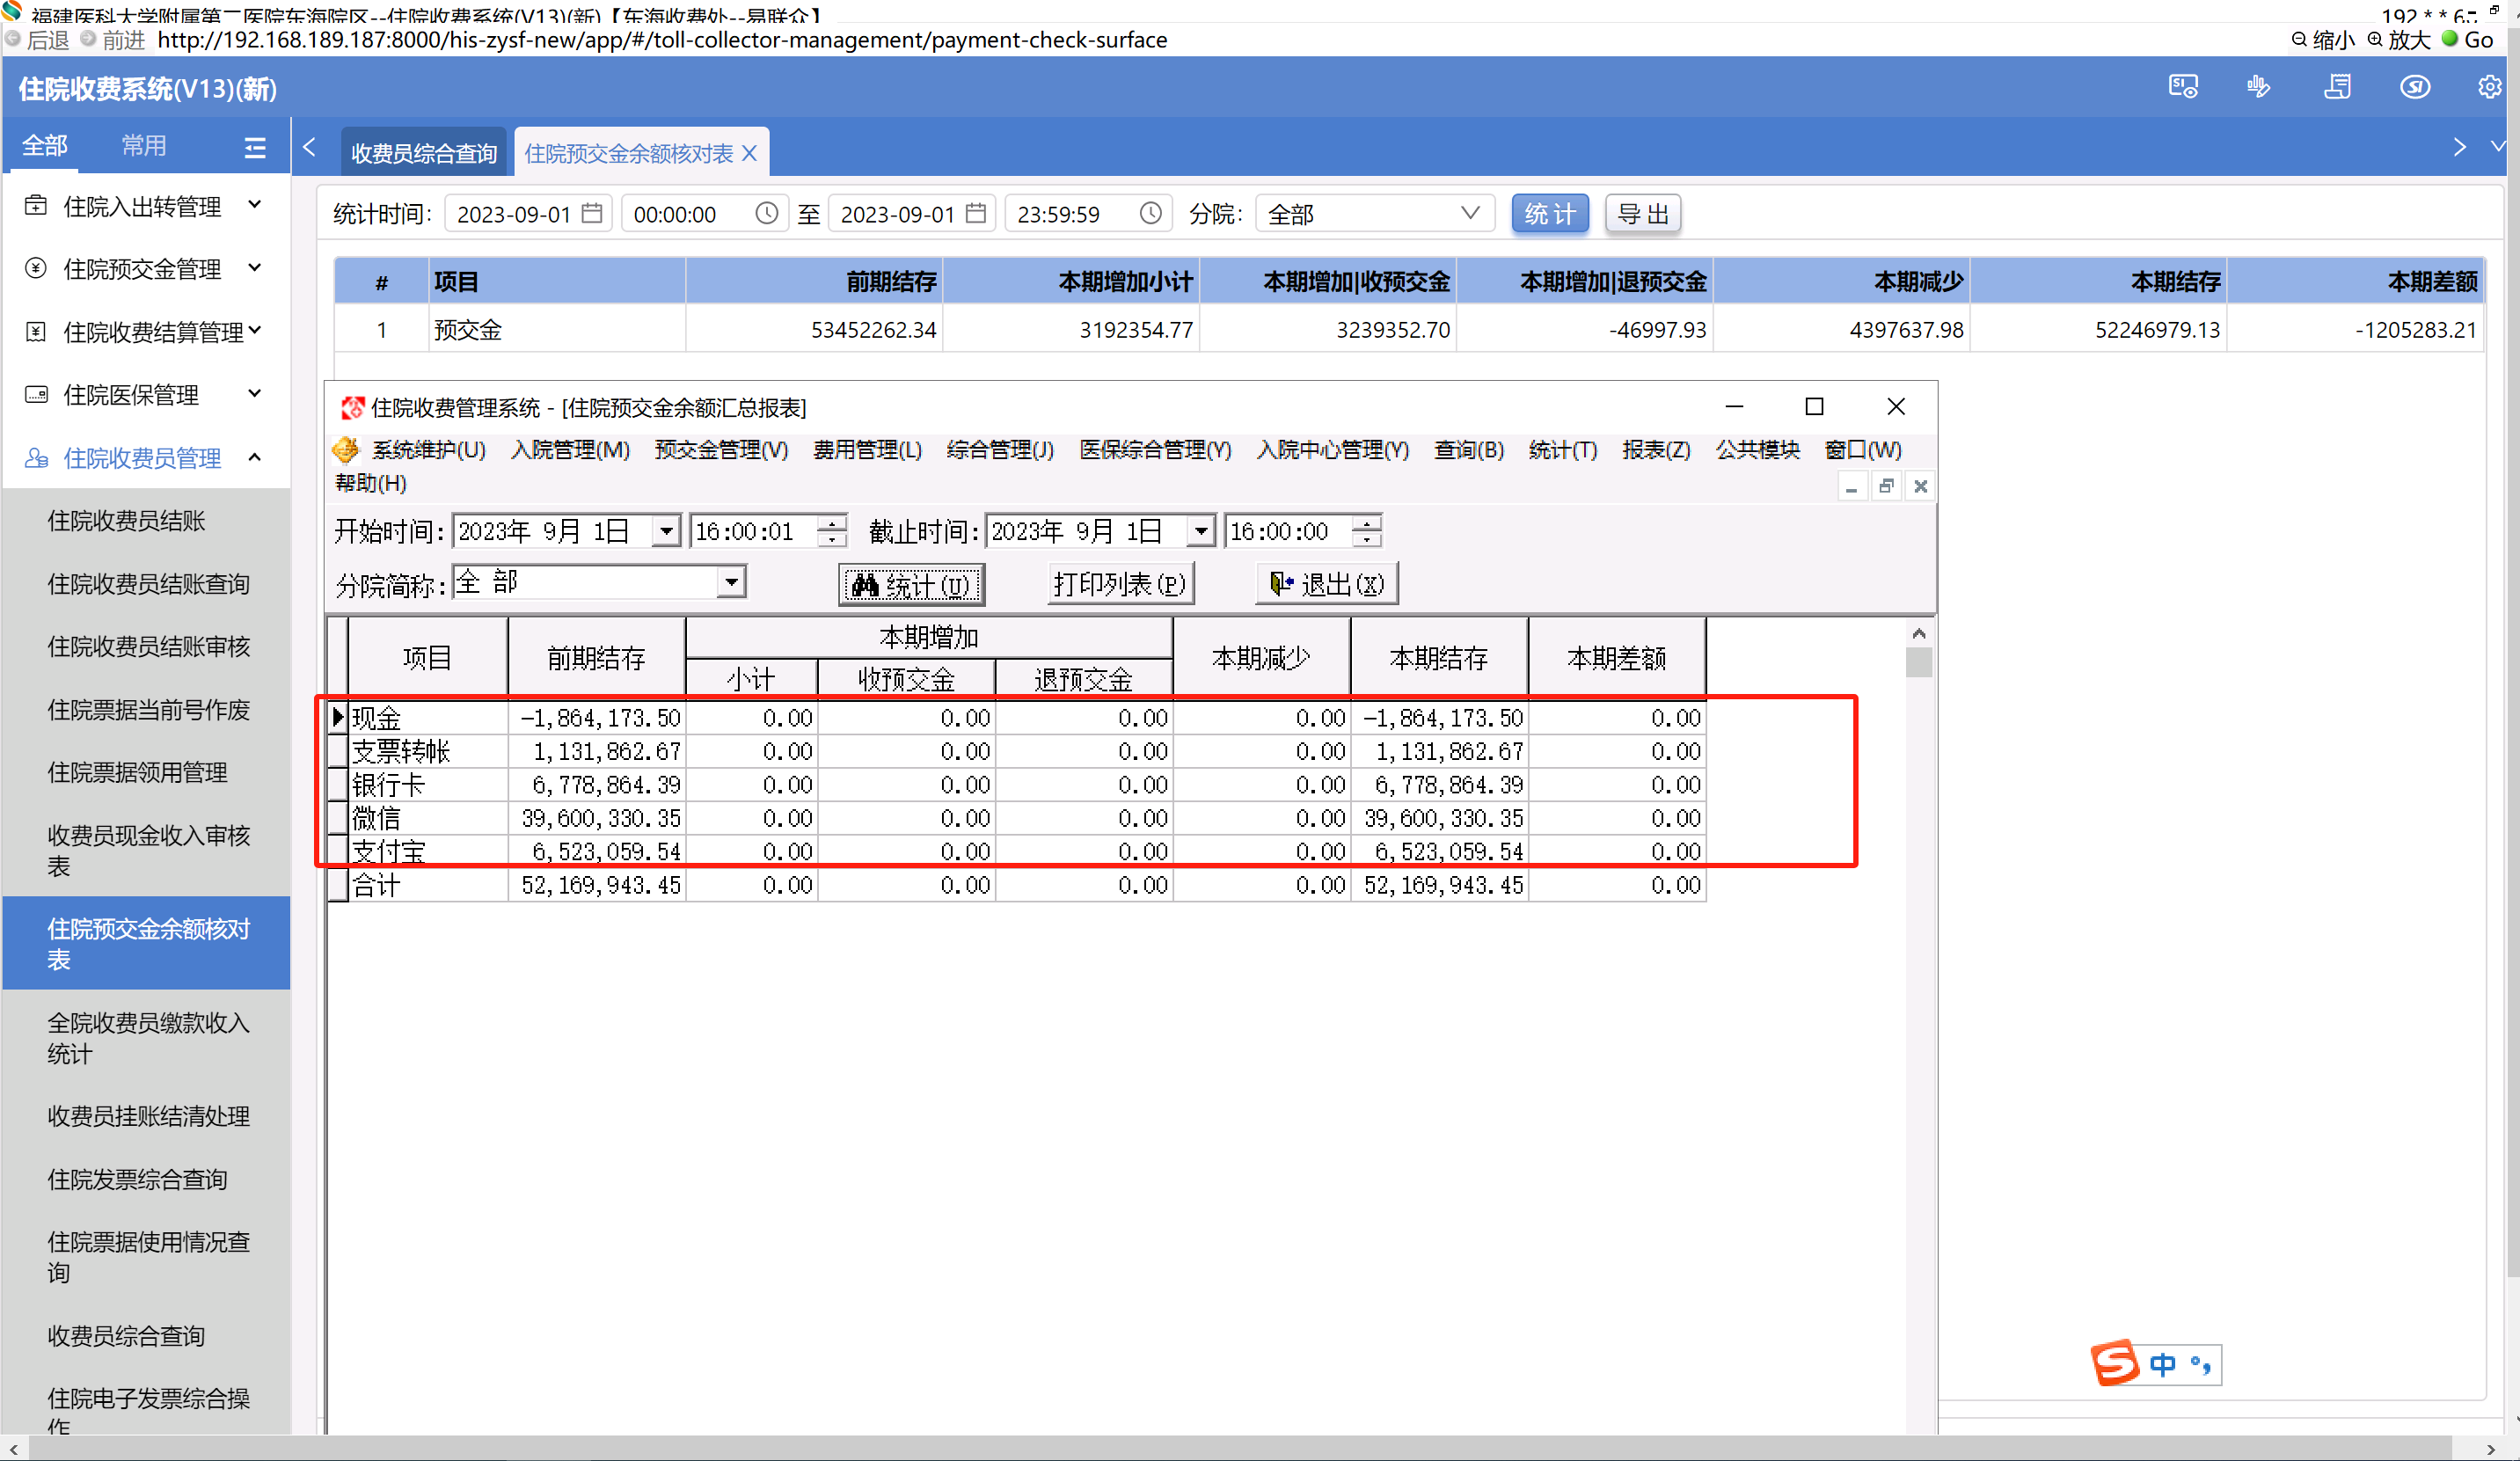Click the clock icon beside 00:00:00 time
This screenshot has width=2520, height=1461.
(766, 213)
